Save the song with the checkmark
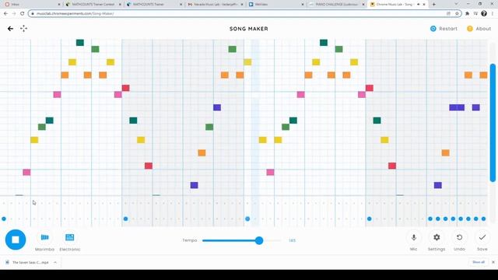 (x=482, y=242)
